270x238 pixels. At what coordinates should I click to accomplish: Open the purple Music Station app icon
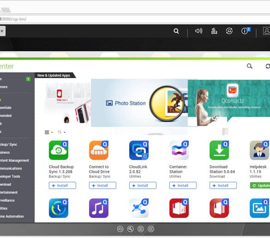coord(99,208)
